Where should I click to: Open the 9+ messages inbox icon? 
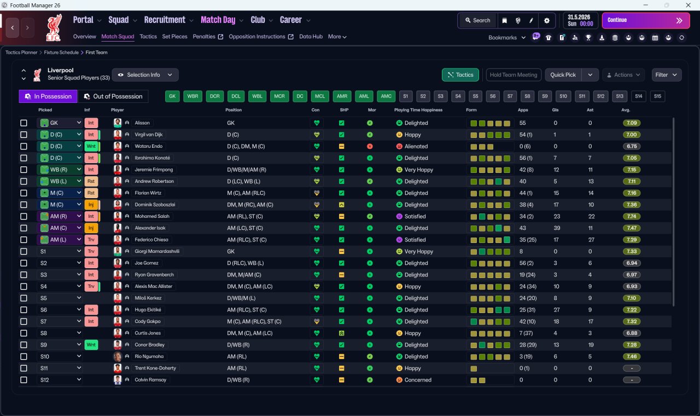click(x=536, y=36)
